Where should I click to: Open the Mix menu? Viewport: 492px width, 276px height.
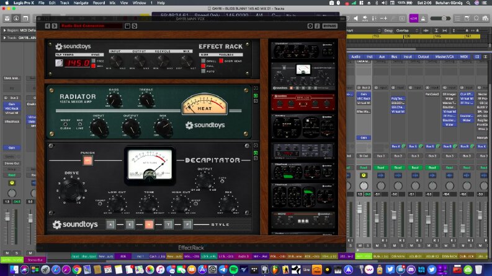pos(112,3)
